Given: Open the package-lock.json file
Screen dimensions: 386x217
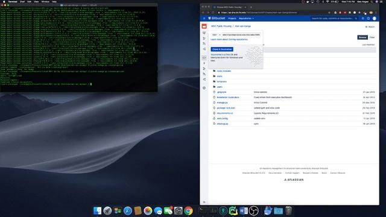Looking at the screenshot, I should 226,108.
